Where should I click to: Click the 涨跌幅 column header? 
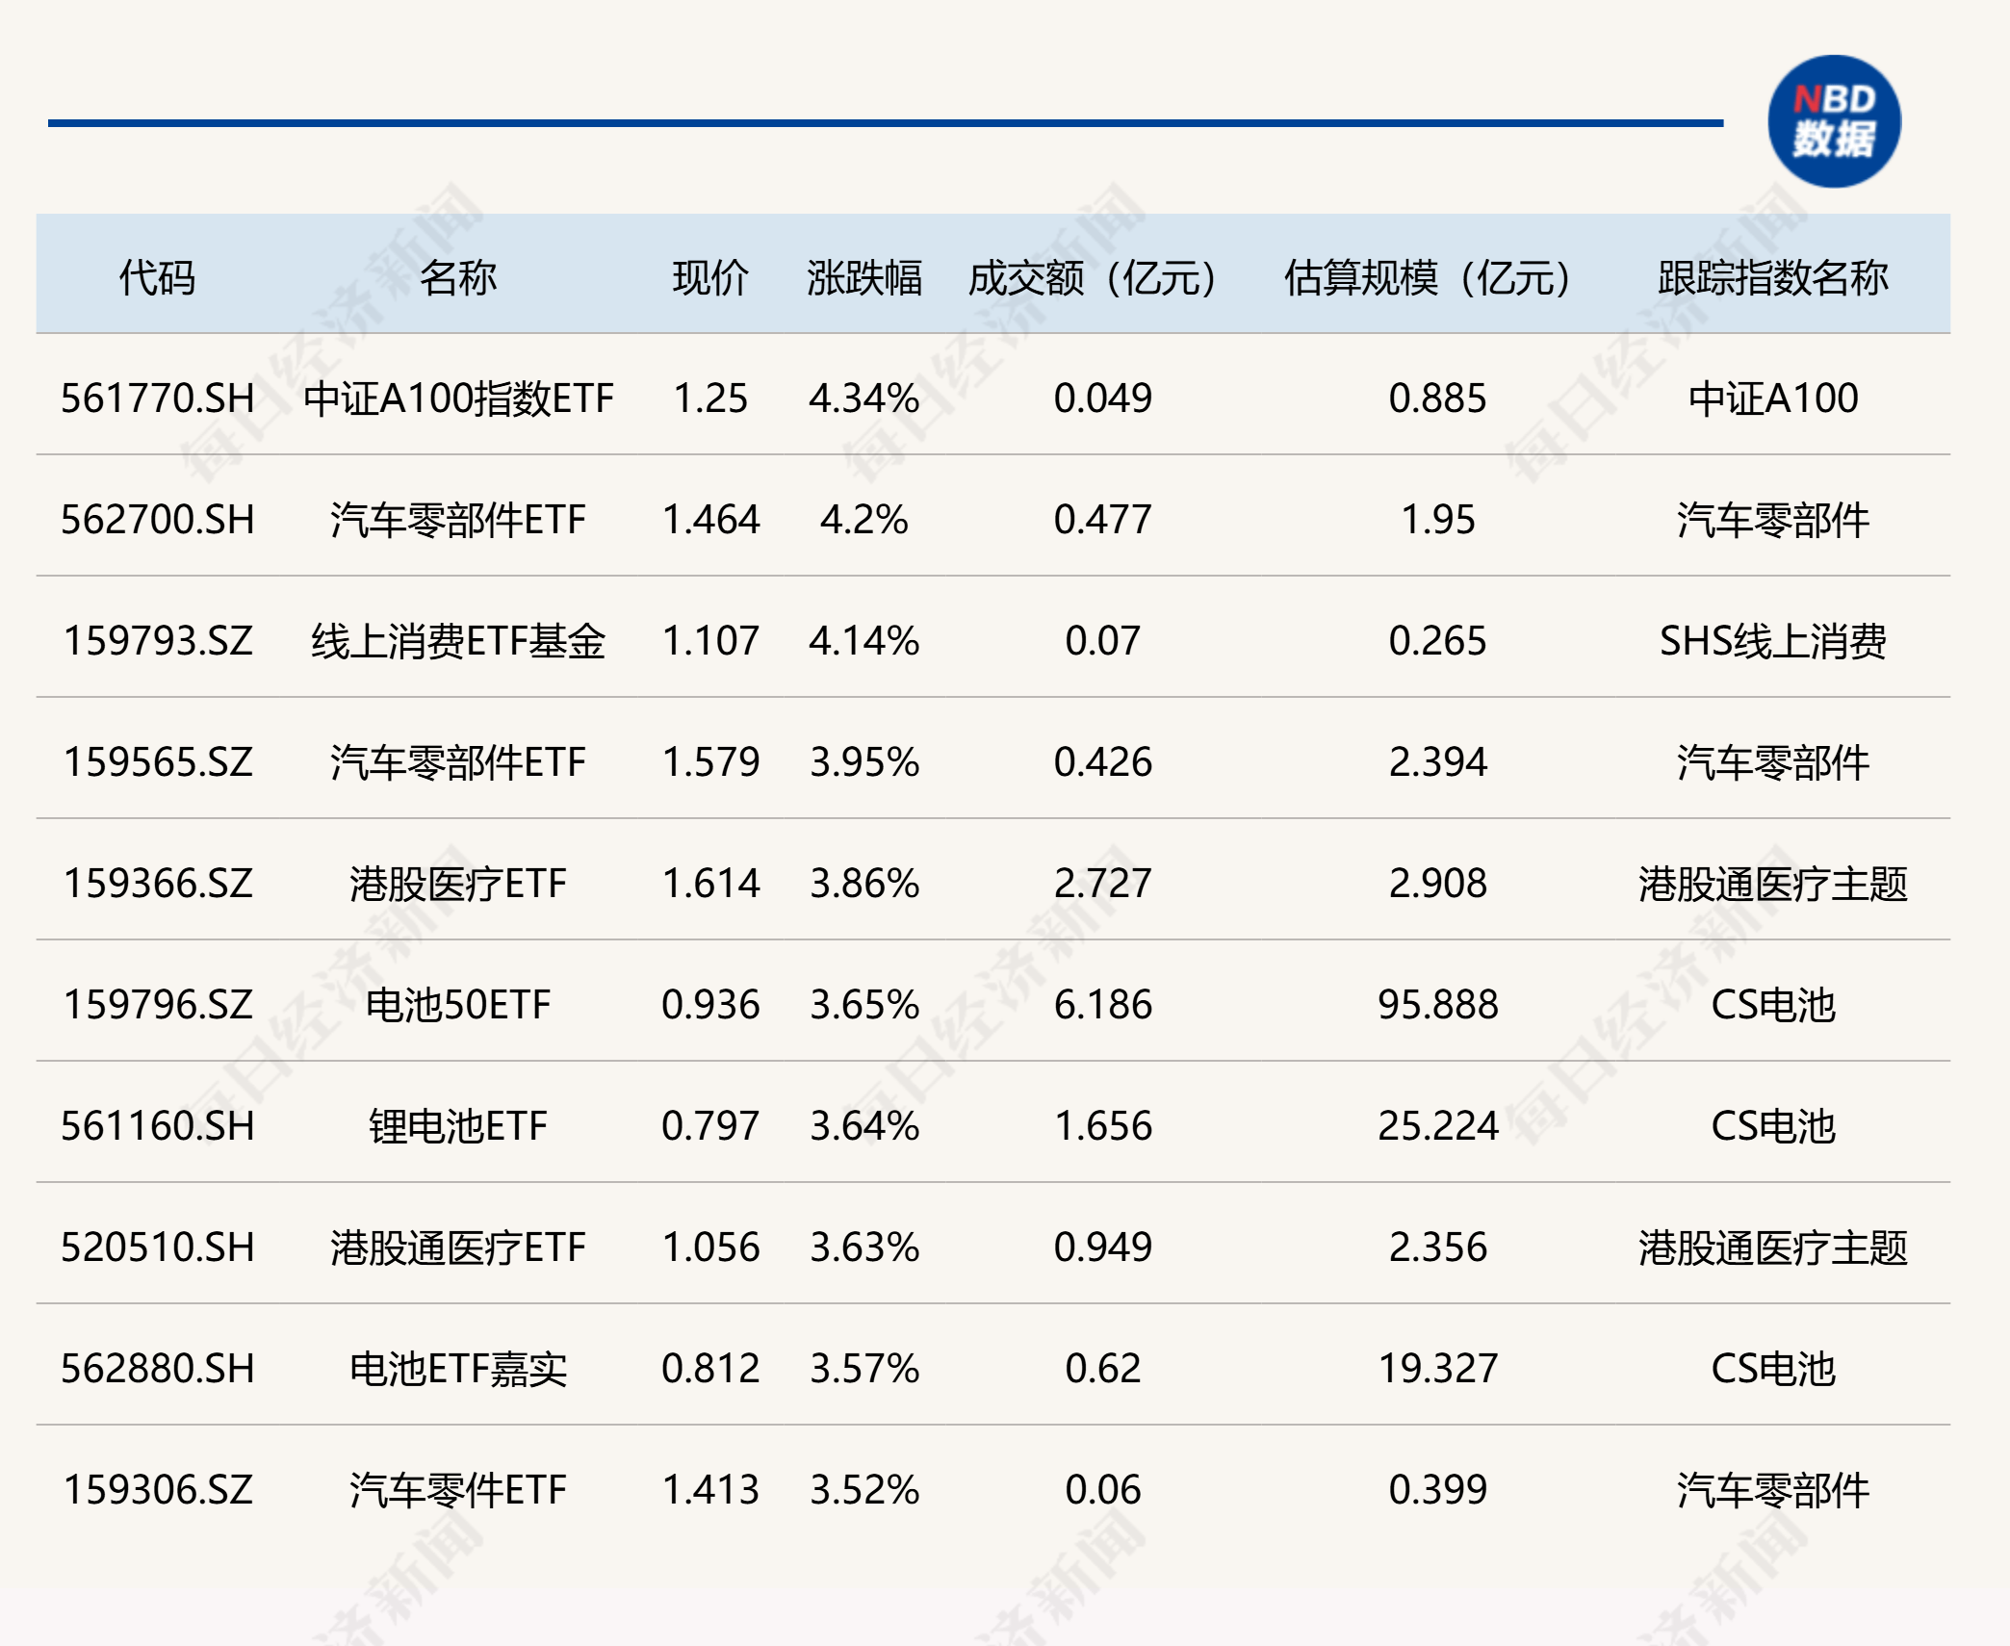pos(863,277)
